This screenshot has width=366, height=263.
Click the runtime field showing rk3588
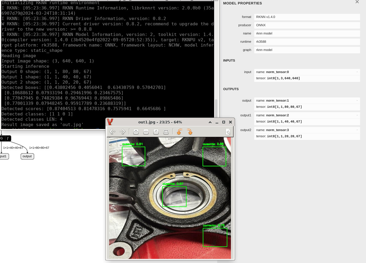pos(307,42)
